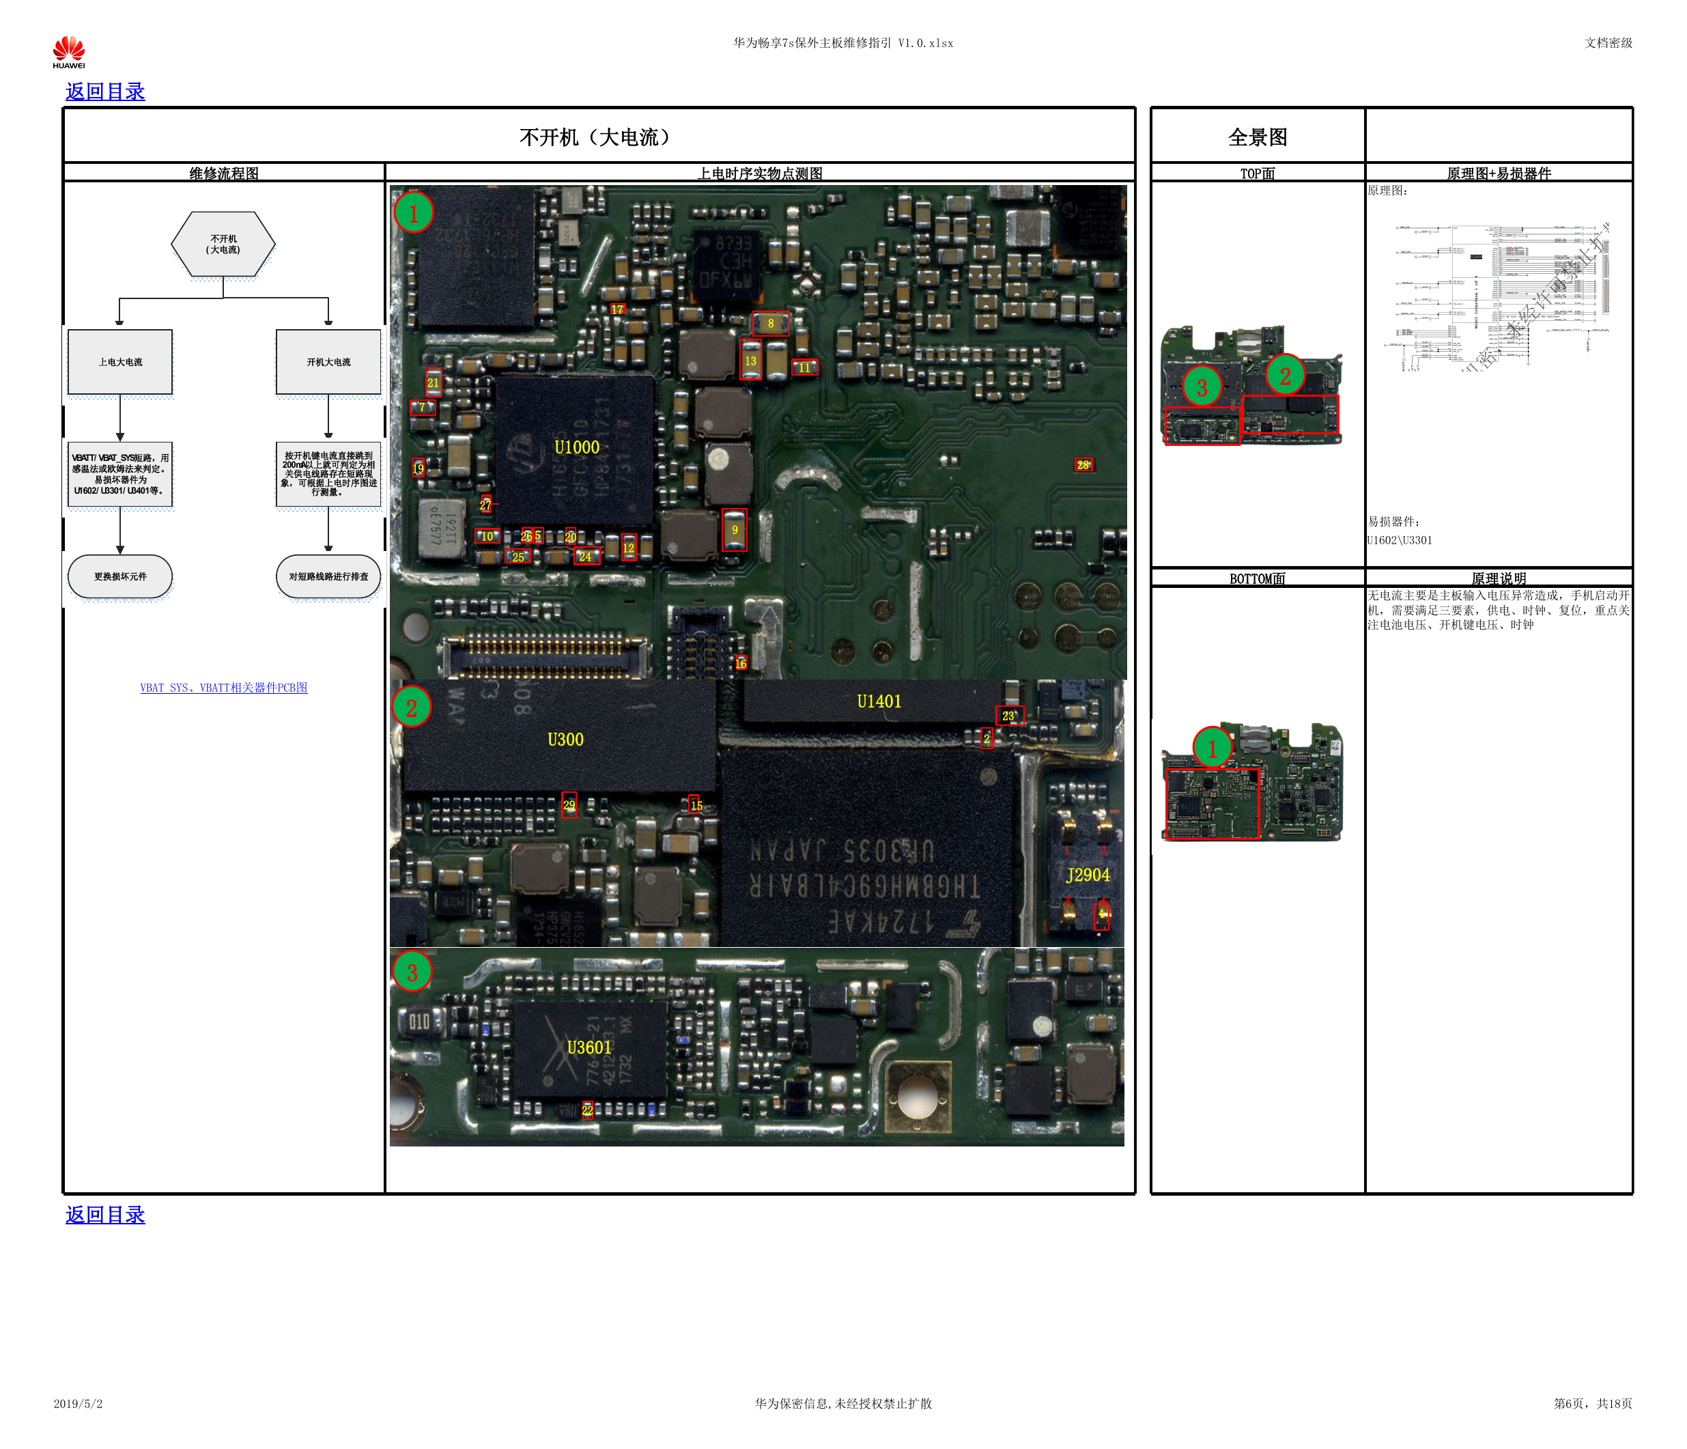Click the VBATT/VBAT_SYS短路 description box
1687x1449 pixels.
point(119,474)
